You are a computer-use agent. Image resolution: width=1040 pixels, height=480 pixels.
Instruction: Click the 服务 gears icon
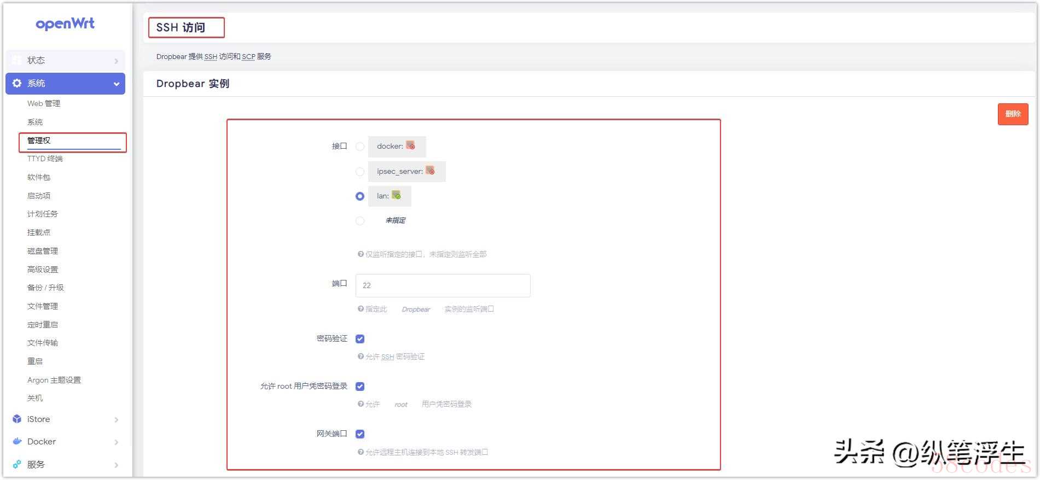point(17,464)
